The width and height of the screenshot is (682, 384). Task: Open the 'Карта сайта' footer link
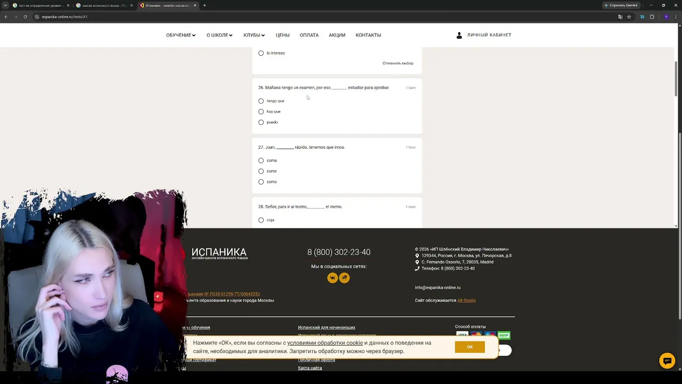pyautogui.click(x=310, y=368)
